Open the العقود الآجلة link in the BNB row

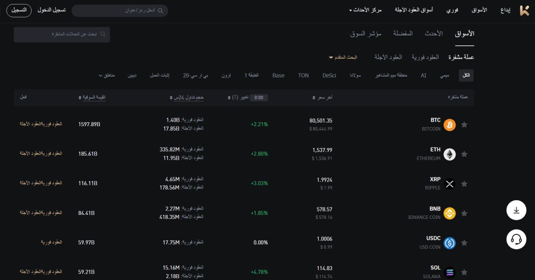click(30, 213)
